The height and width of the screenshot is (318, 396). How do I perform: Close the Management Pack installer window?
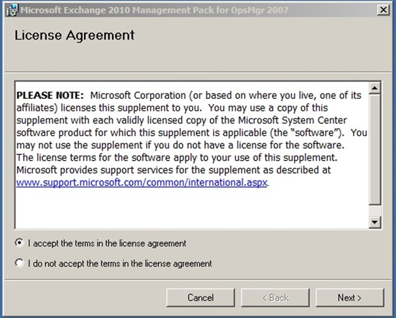tap(383, 10)
